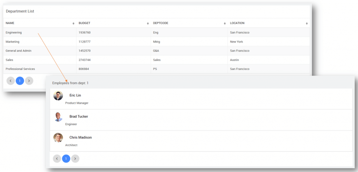Open the Sales department name cell
The width and height of the screenshot is (358, 172).
pos(9,60)
